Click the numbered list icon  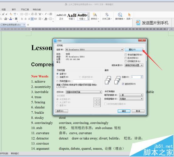(27, 14)
